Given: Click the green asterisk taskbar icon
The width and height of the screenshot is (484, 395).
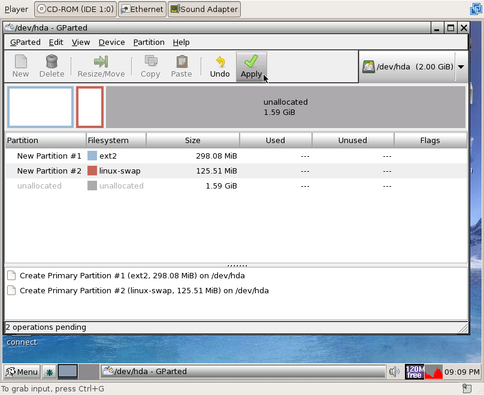Looking at the screenshot, I should [x=49, y=372].
